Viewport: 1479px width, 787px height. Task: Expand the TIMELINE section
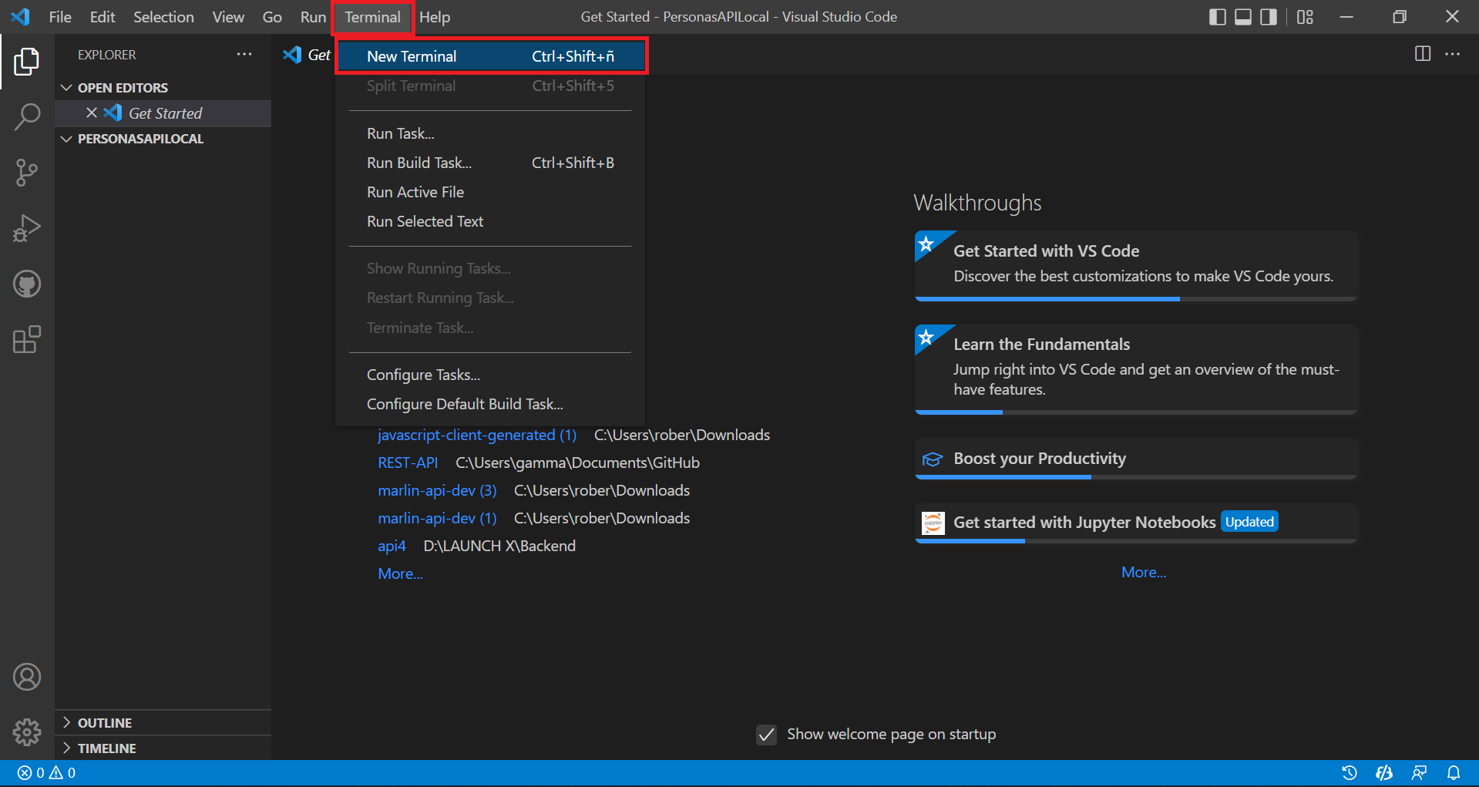pyautogui.click(x=163, y=748)
